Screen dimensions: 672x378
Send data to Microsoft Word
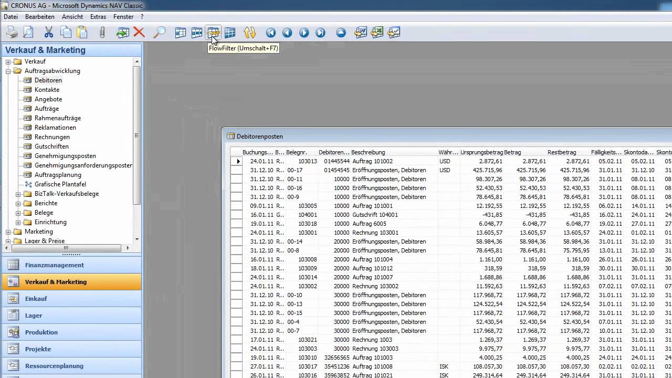click(x=361, y=33)
